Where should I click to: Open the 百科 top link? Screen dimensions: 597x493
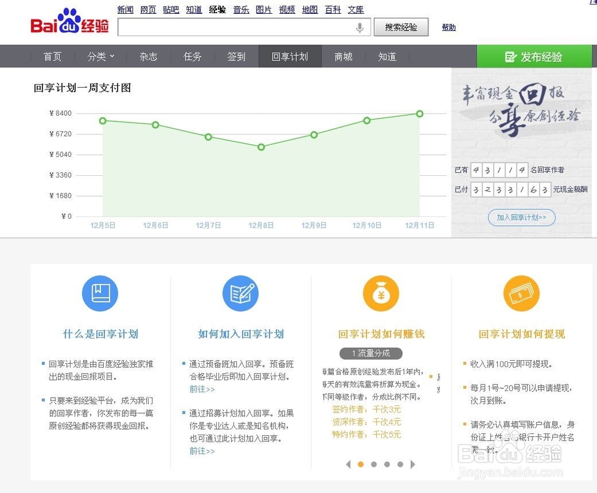click(x=333, y=10)
